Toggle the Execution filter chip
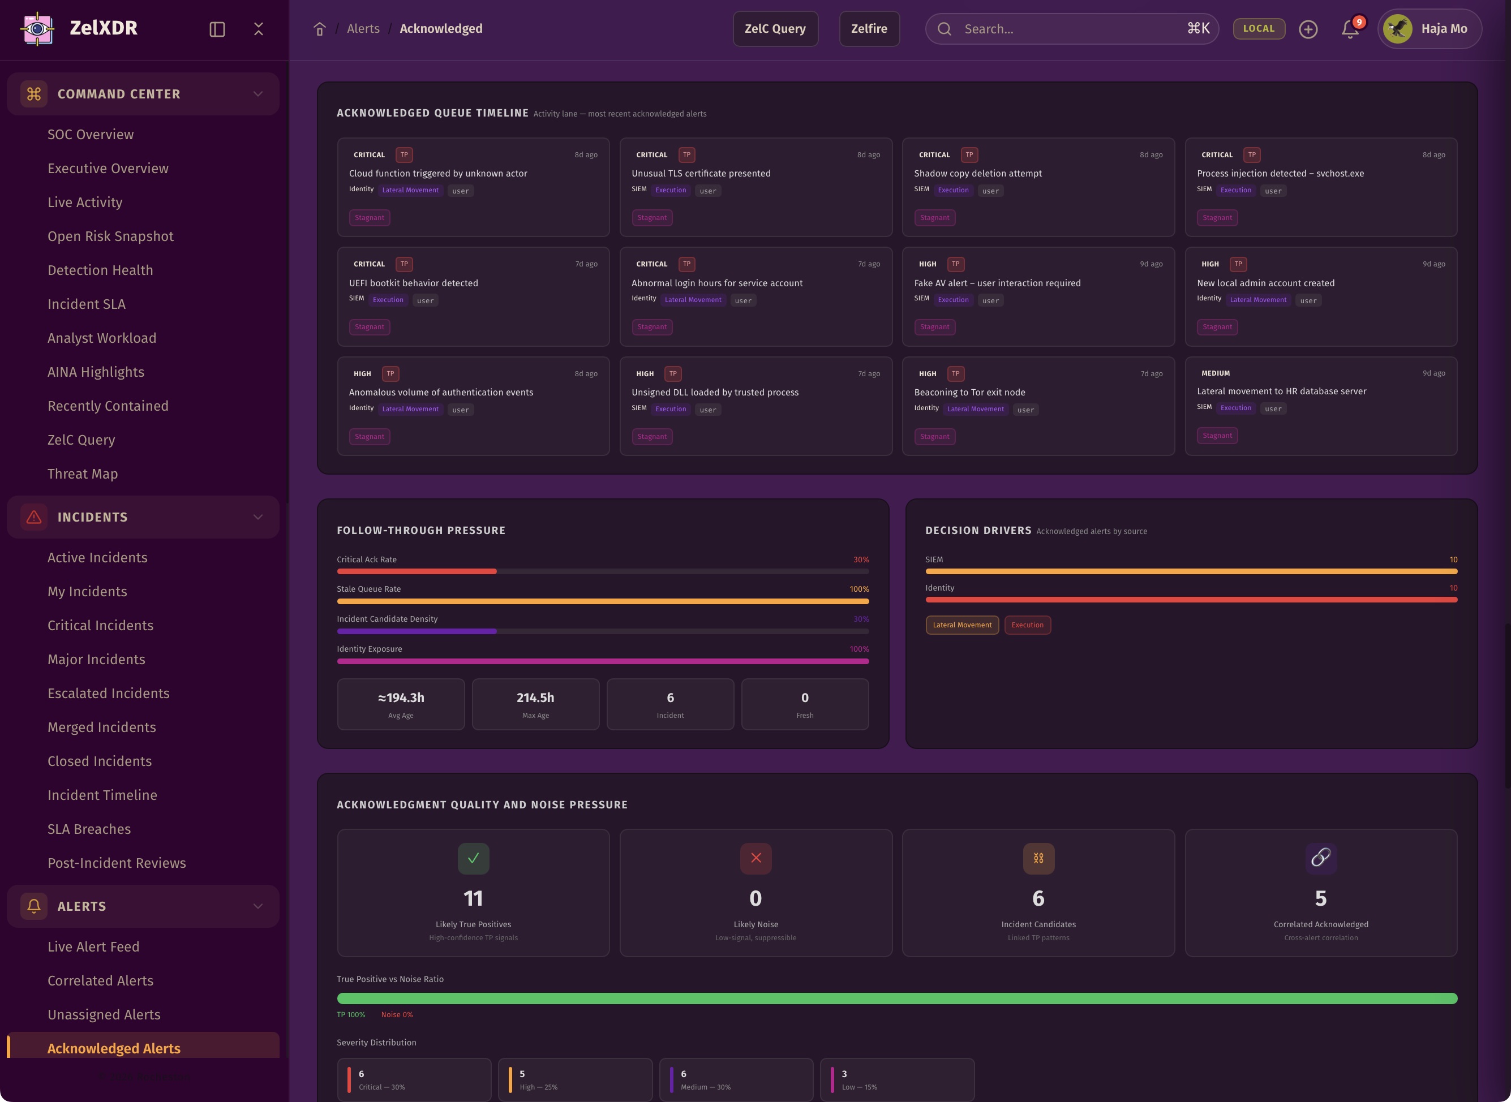 [1027, 625]
